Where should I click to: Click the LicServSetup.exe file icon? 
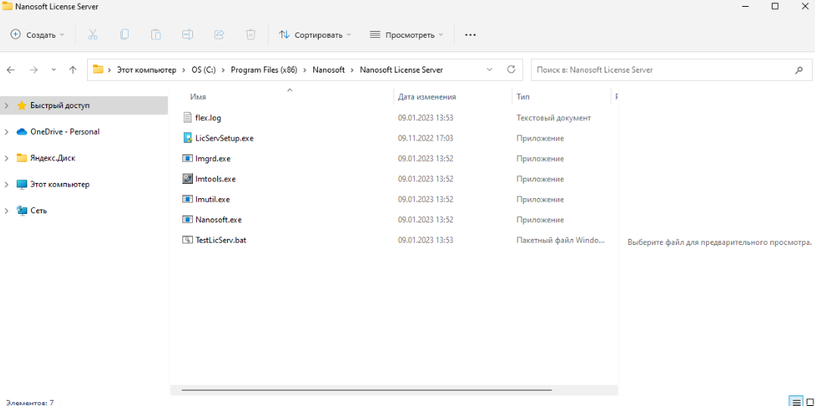188,138
